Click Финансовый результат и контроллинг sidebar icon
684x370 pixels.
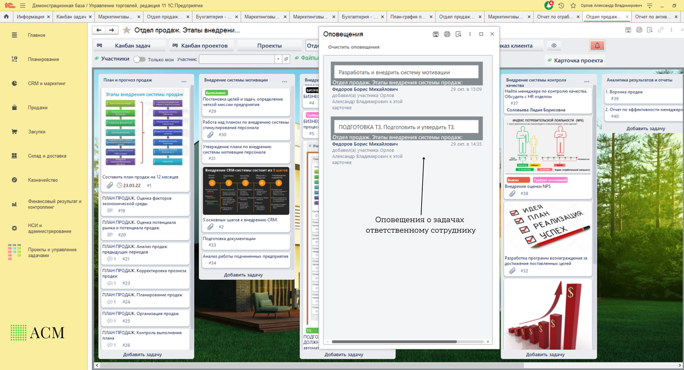click(15, 204)
